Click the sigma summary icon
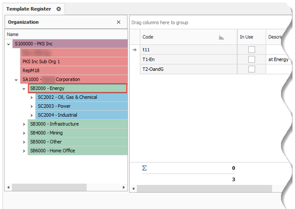Image resolution: width=295 pixels, height=209 pixels. (144, 168)
